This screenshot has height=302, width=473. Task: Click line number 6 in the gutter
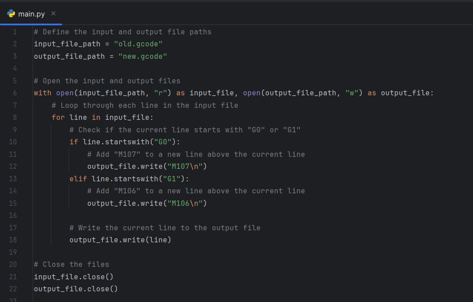point(15,93)
